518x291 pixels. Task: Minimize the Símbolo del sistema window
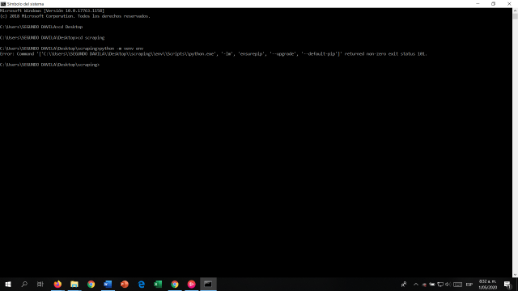pyautogui.click(x=478, y=3)
